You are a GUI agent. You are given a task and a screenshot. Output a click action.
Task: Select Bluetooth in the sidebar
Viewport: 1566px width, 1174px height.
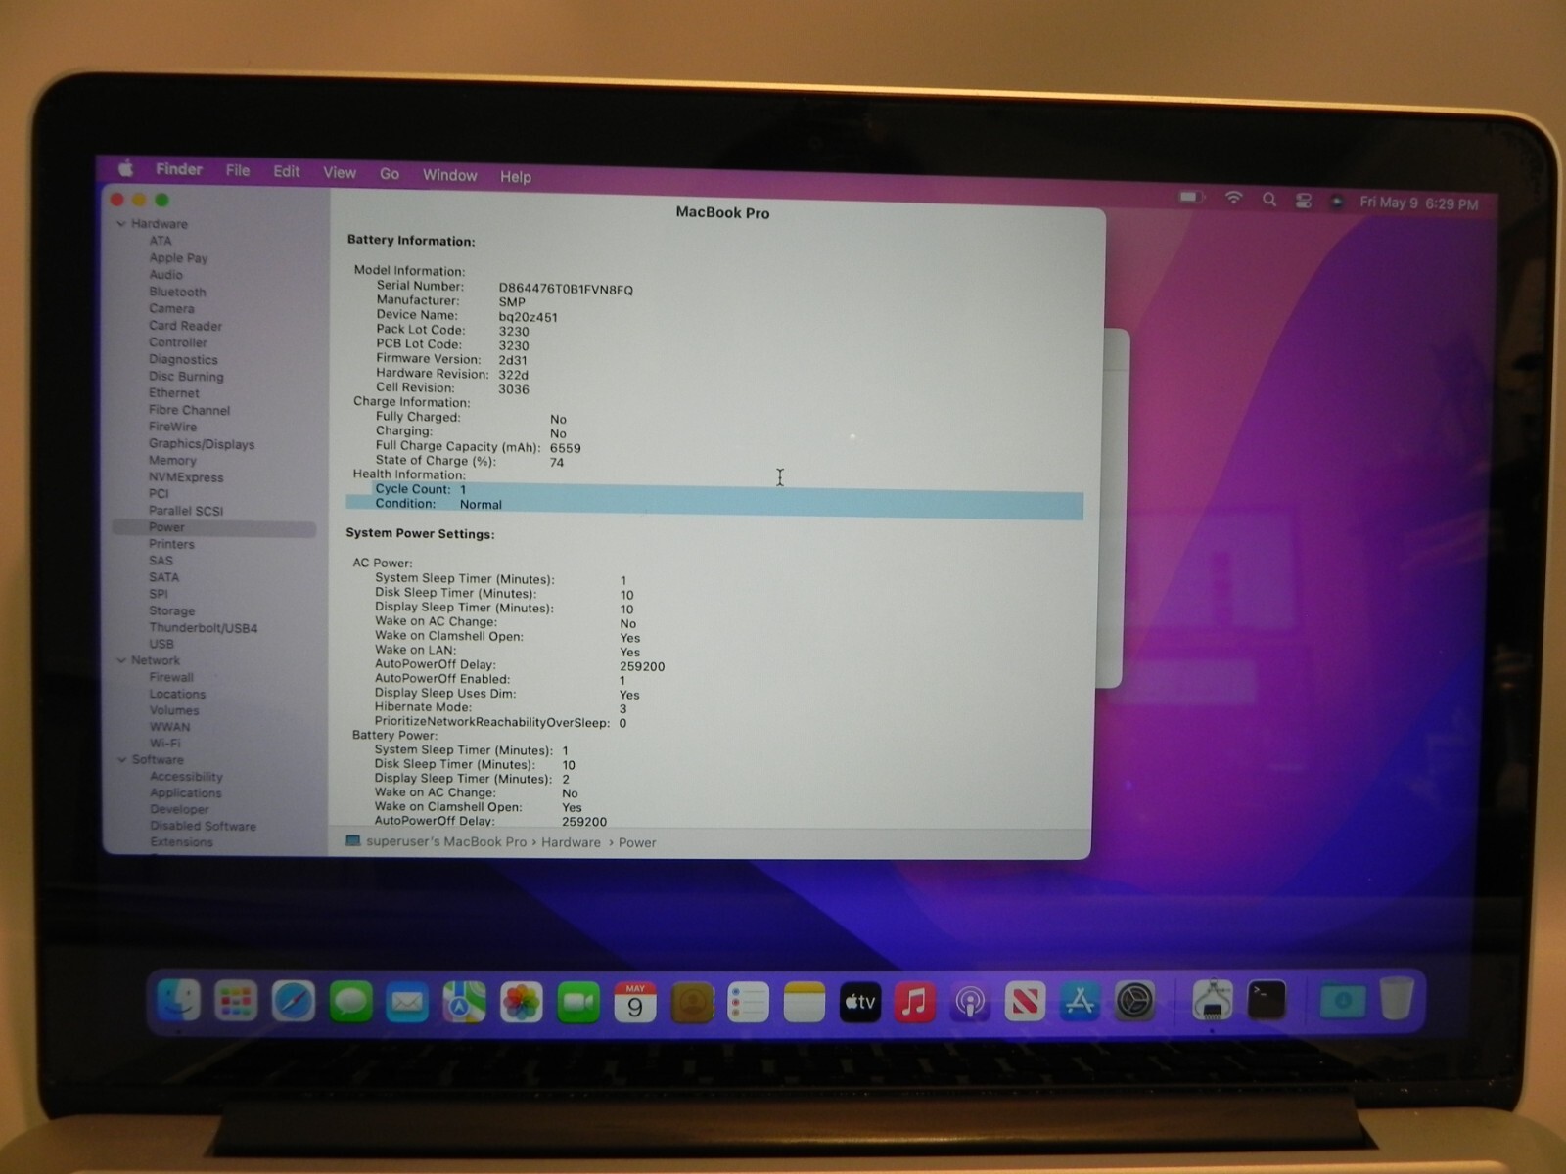tap(177, 292)
